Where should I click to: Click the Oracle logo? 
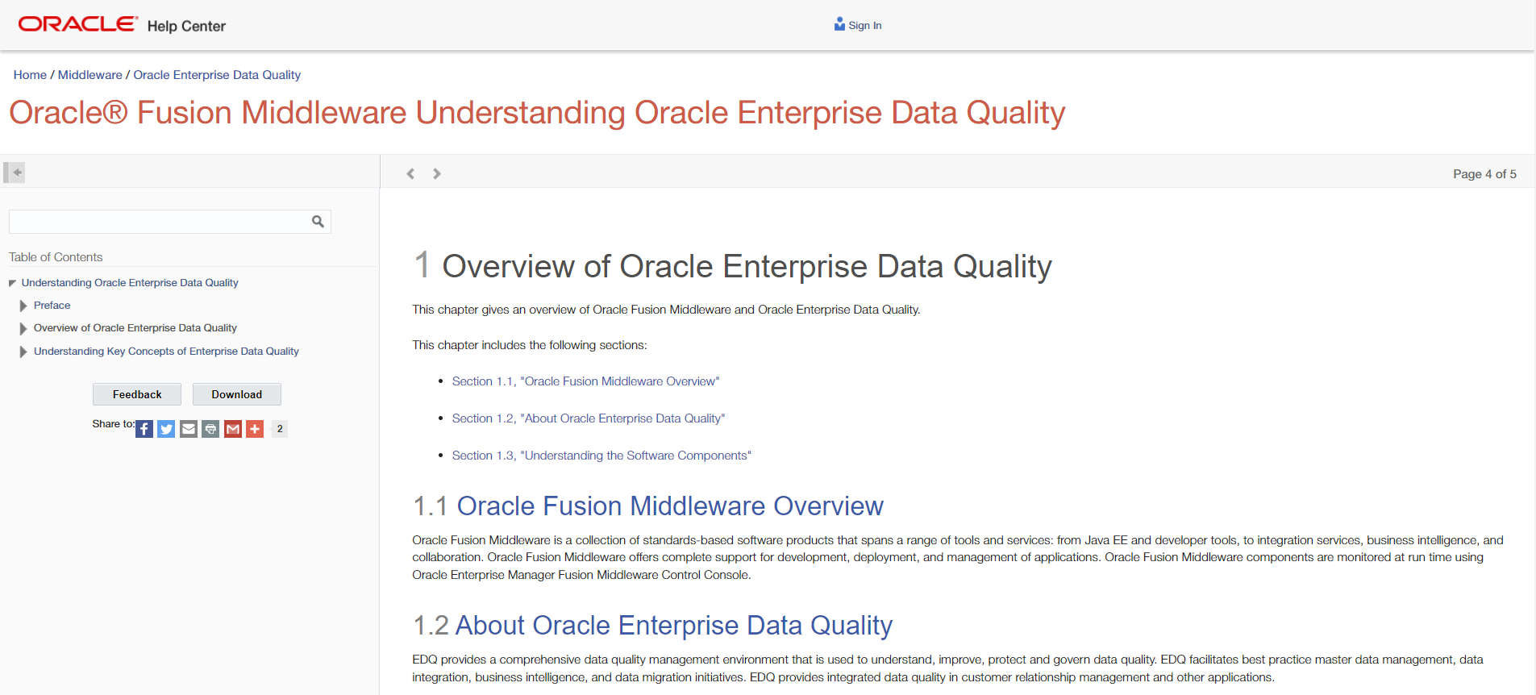[77, 23]
